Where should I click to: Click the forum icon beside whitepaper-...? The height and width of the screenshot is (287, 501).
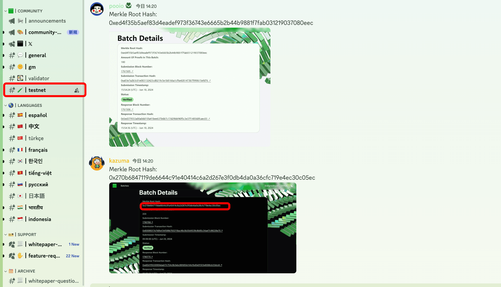(x=12, y=244)
